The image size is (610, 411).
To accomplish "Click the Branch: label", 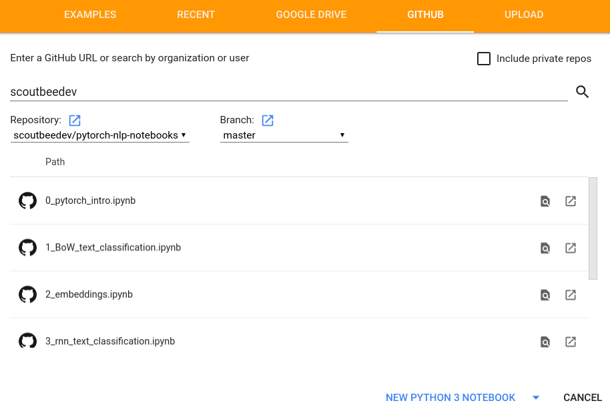I will click(237, 120).
